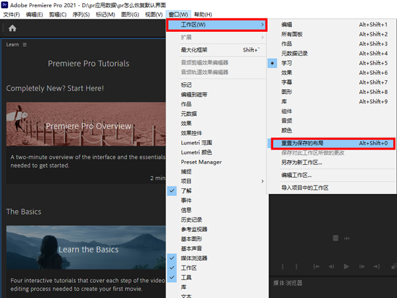Click the Go to Out point icon
397x298 pixels.
click(x=376, y=266)
